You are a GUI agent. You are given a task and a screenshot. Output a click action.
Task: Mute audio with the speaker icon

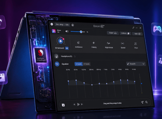[x=67, y=31]
